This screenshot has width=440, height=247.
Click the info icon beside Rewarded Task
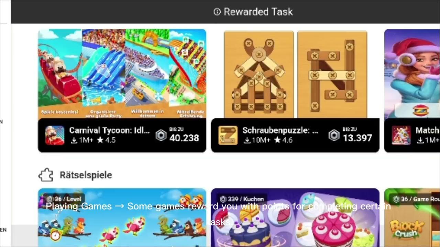coord(217,12)
